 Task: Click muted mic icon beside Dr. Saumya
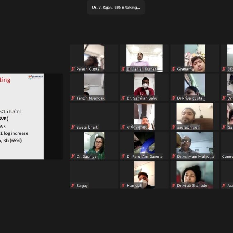pos(73,156)
